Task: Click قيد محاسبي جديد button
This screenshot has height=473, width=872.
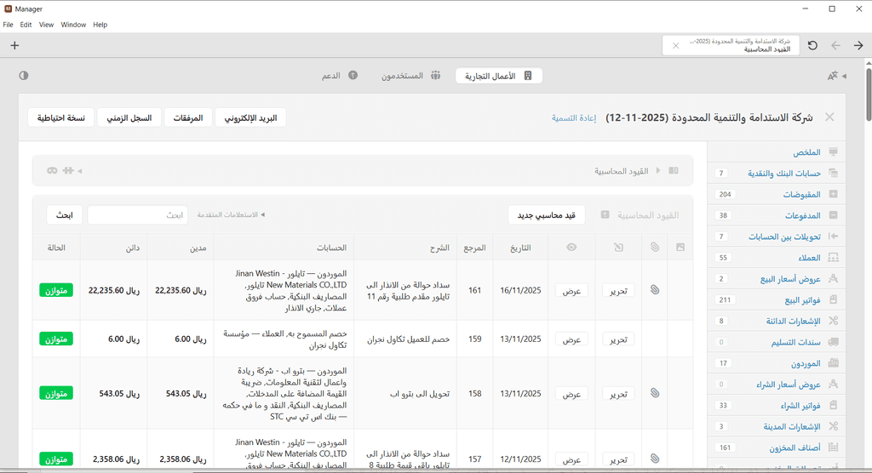Action: [547, 215]
